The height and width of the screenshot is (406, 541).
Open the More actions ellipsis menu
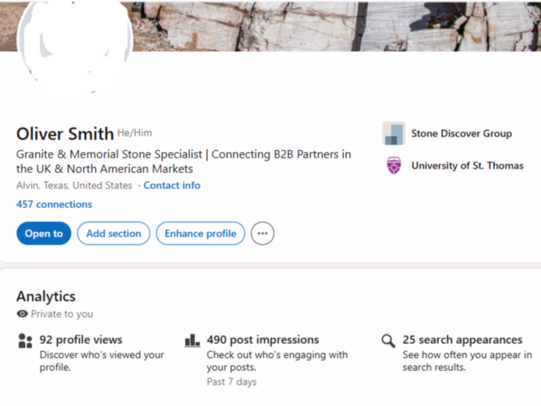tap(262, 233)
